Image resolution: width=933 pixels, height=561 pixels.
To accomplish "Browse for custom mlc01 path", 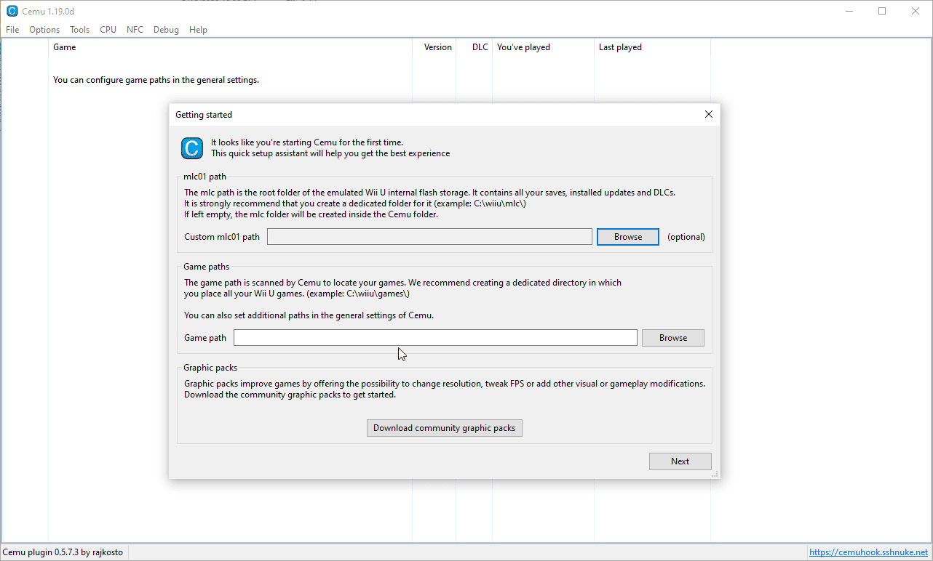I will pyautogui.click(x=627, y=237).
